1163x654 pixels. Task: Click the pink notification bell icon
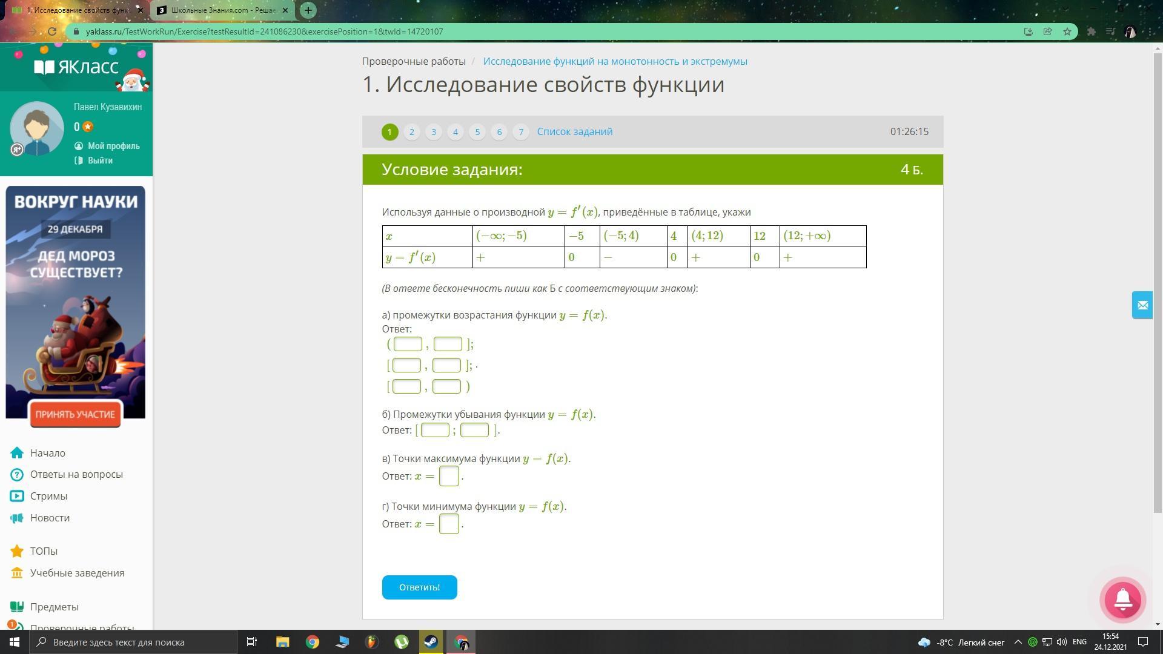(1122, 599)
